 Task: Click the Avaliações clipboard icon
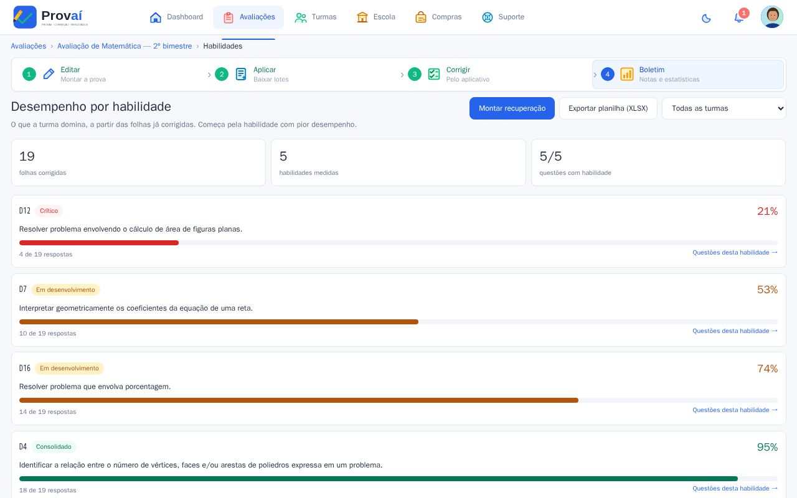pyautogui.click(x=229, y=17)
